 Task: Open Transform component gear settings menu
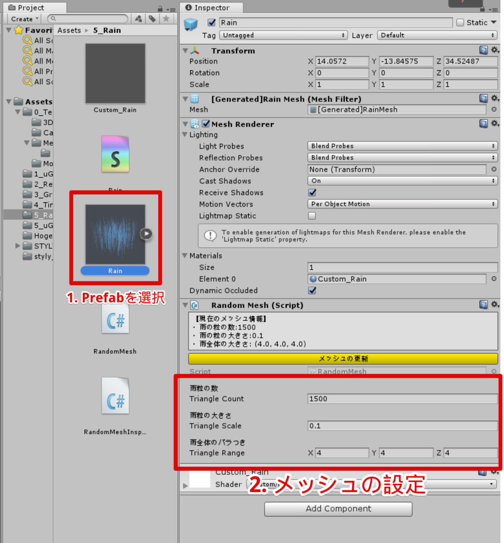pyautogui.click(x=494, y=50)
